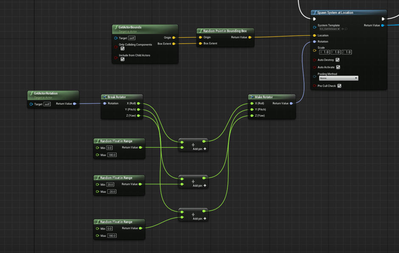Click the Spawn System output execution pin
This screenshot has height=253, width=399.
click(383, 19)
